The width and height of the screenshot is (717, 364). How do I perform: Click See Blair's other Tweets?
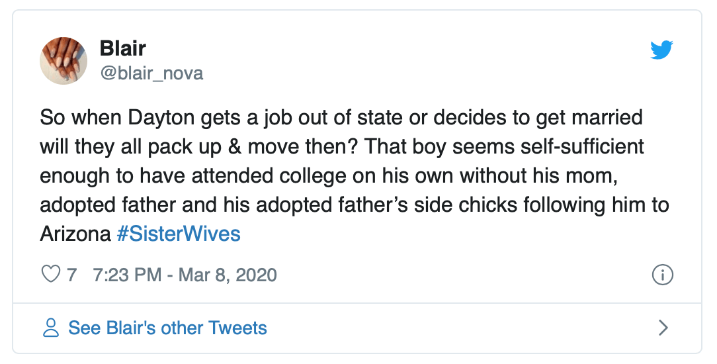167,328
